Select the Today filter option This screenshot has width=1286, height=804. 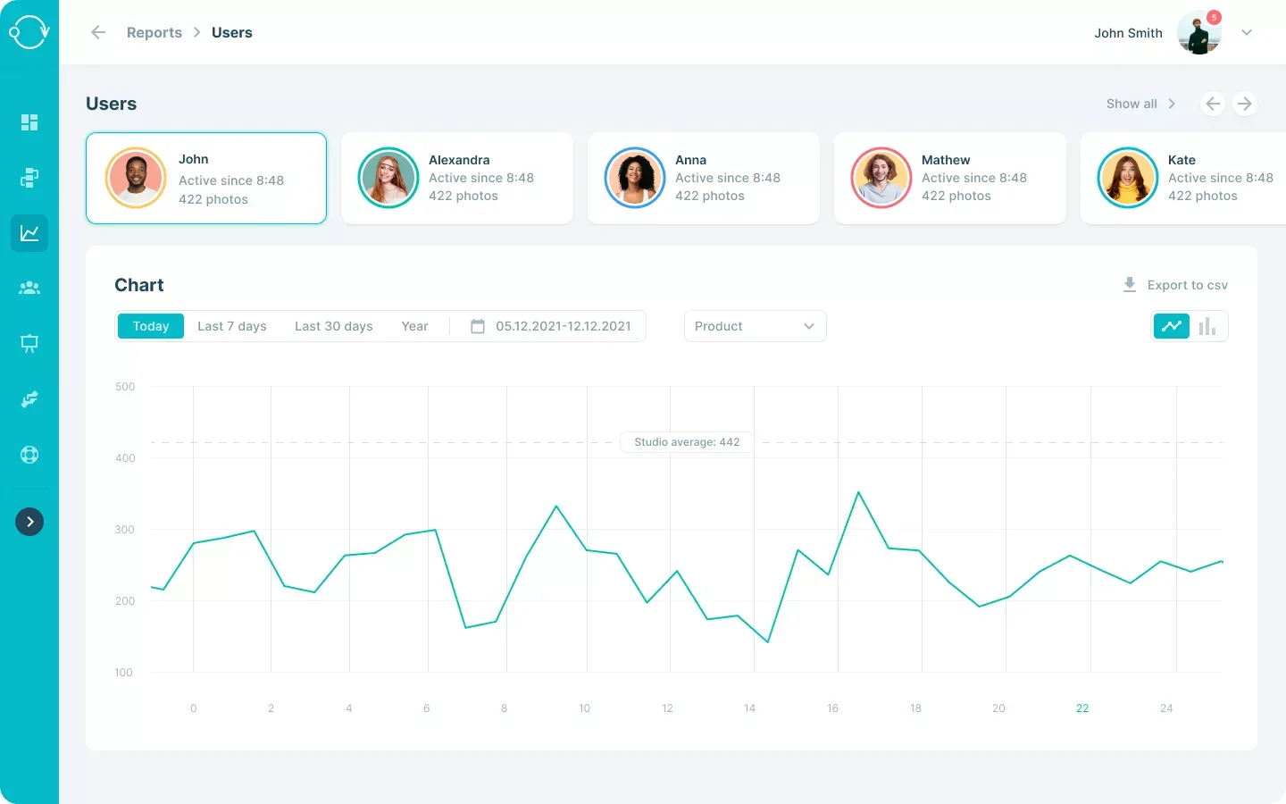tap(150, 326)
